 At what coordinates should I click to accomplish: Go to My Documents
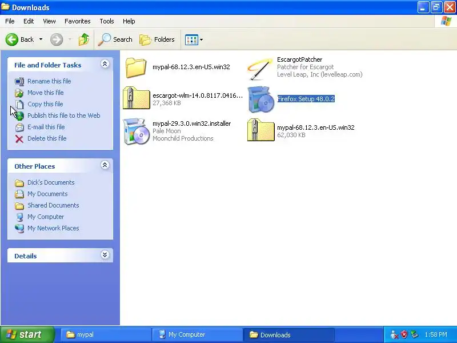[x=47, y=194]
